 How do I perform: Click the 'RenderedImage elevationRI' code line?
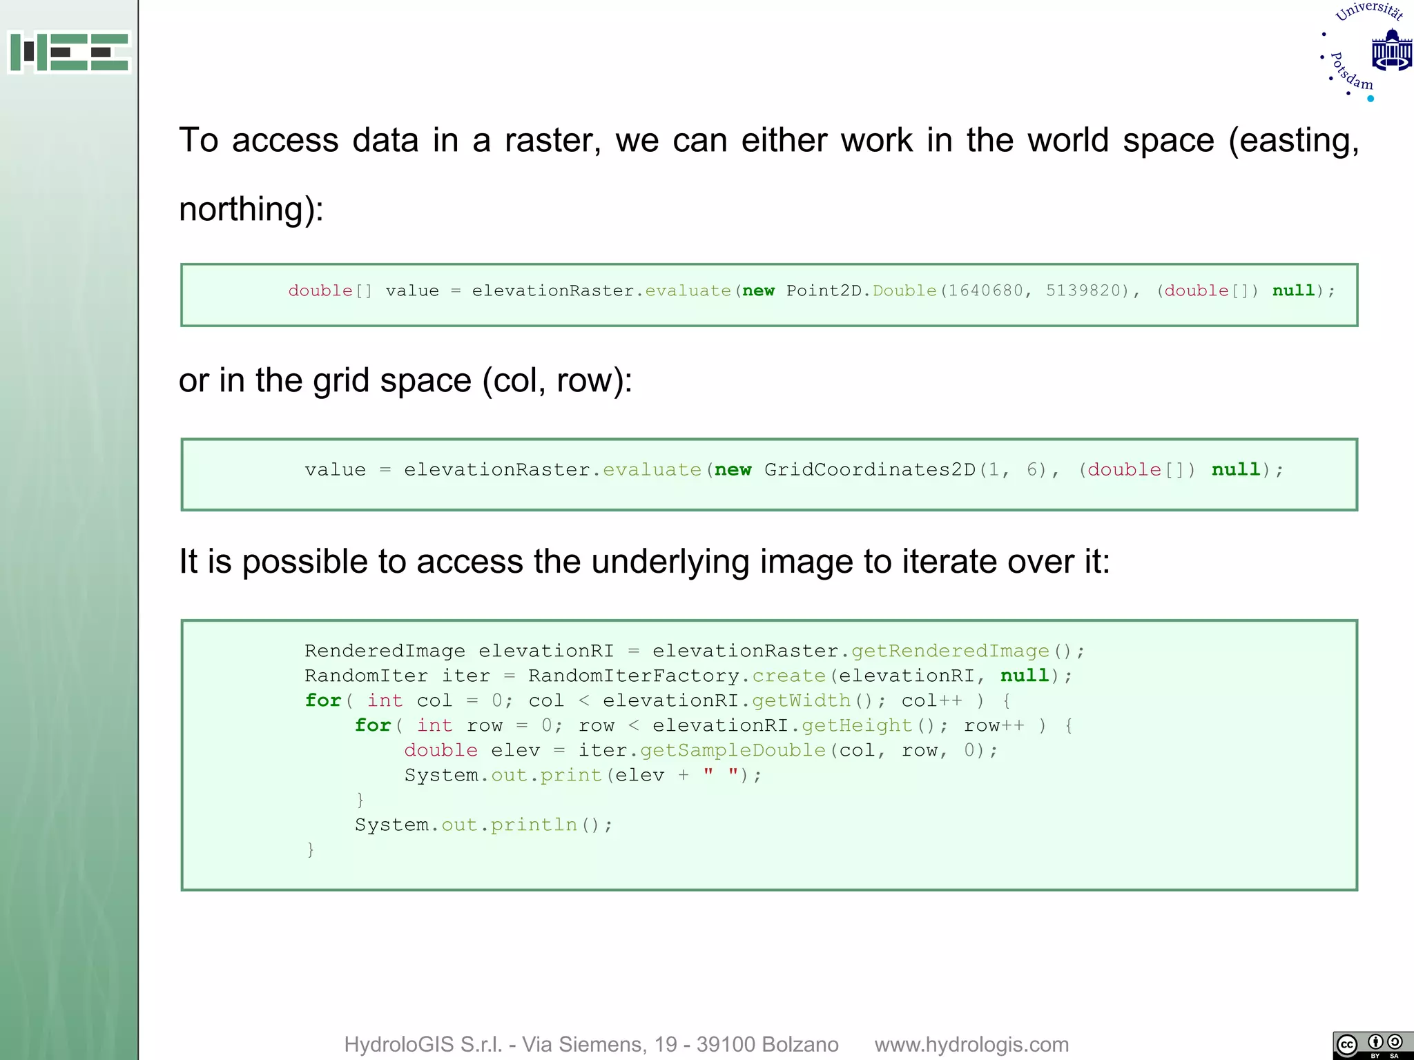pyautogui.click(x=695, y=651)
